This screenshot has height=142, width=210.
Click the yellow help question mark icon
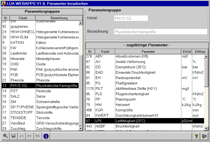tap(196, 136)
